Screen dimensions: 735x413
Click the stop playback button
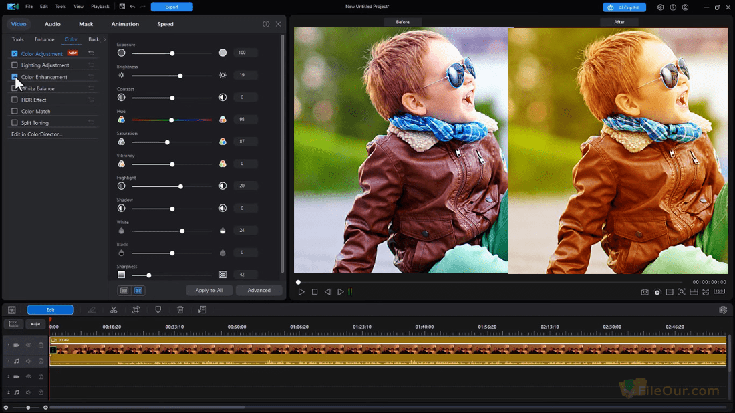pyautogui.click(x=315, y=291)
